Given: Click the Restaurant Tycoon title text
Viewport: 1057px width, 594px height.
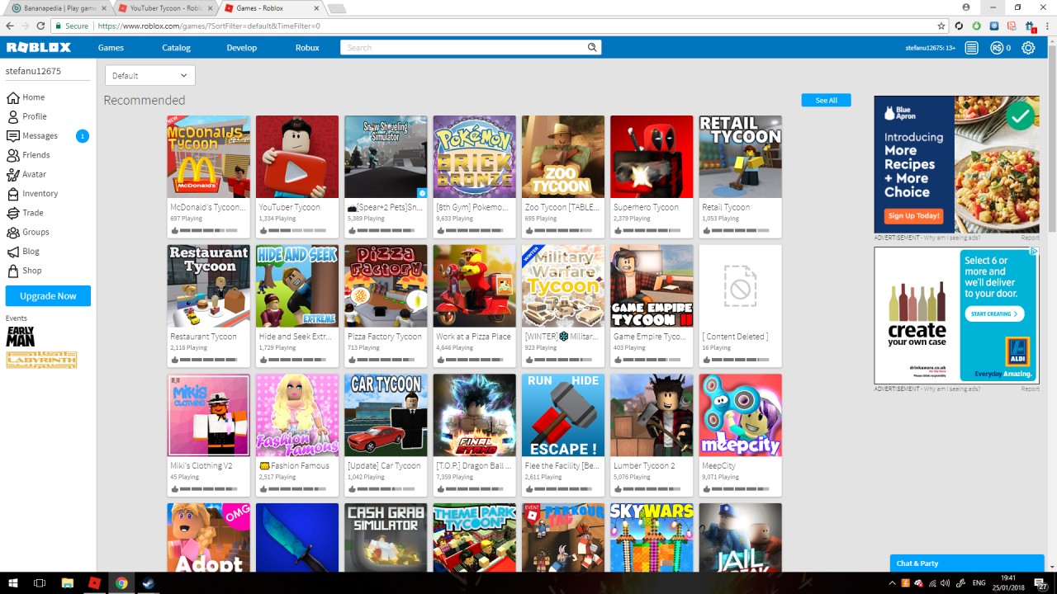Looking at the screenshot, I should 203,337.
